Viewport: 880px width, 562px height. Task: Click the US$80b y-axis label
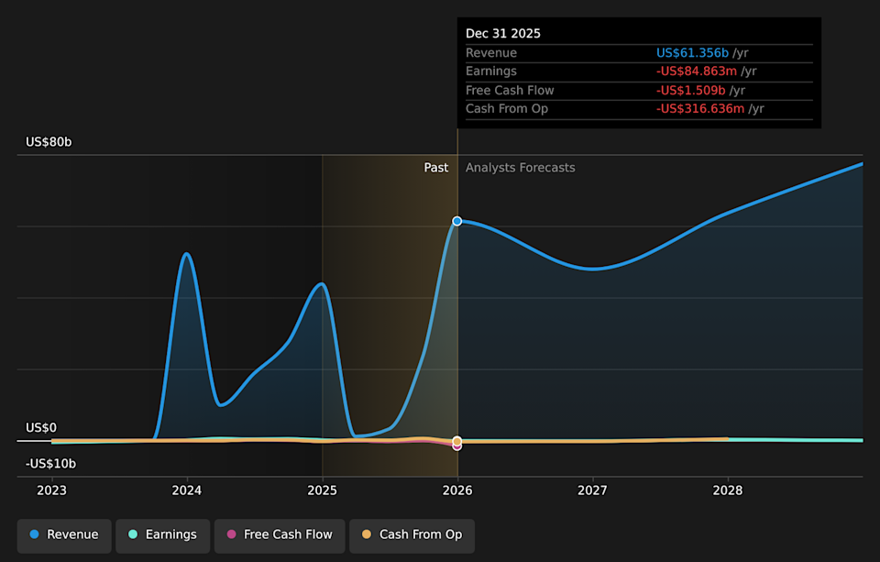pos(49,142)
